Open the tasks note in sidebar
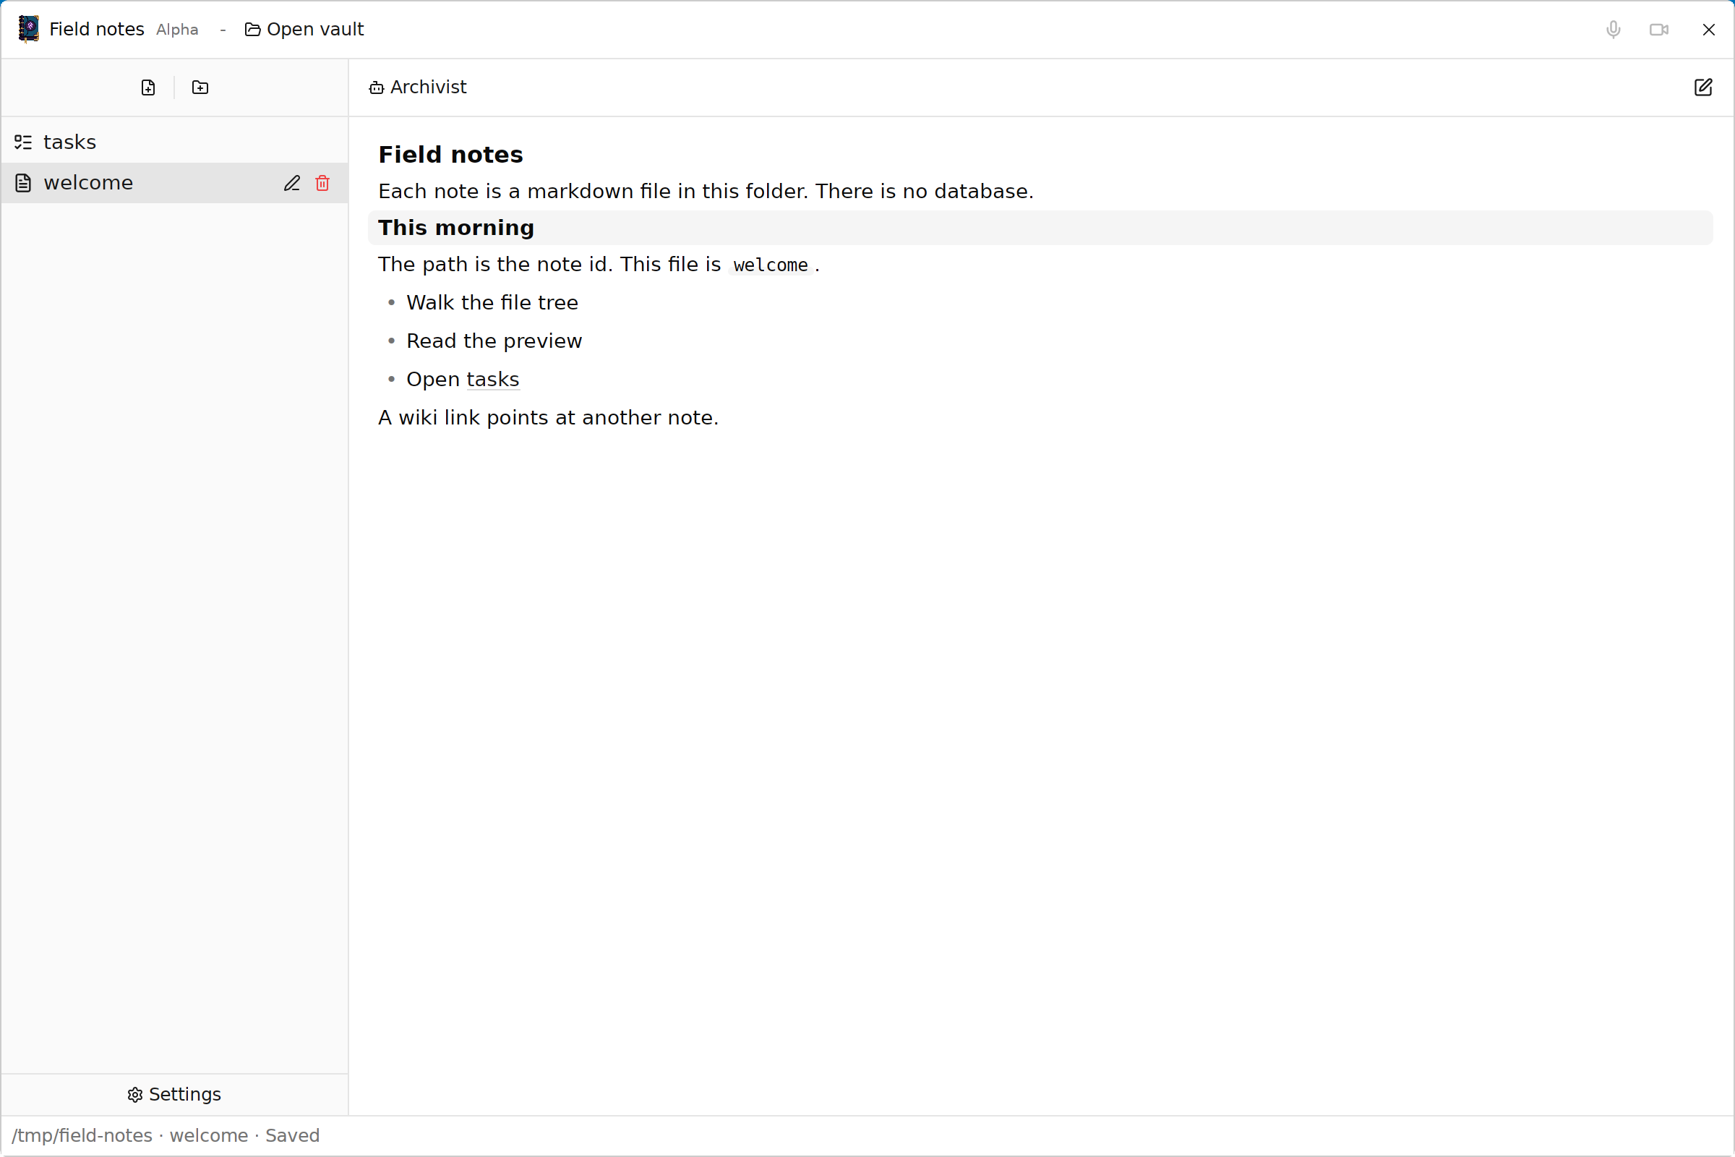This screenshot has width=1735, height=1157. (x=175, y=142)
